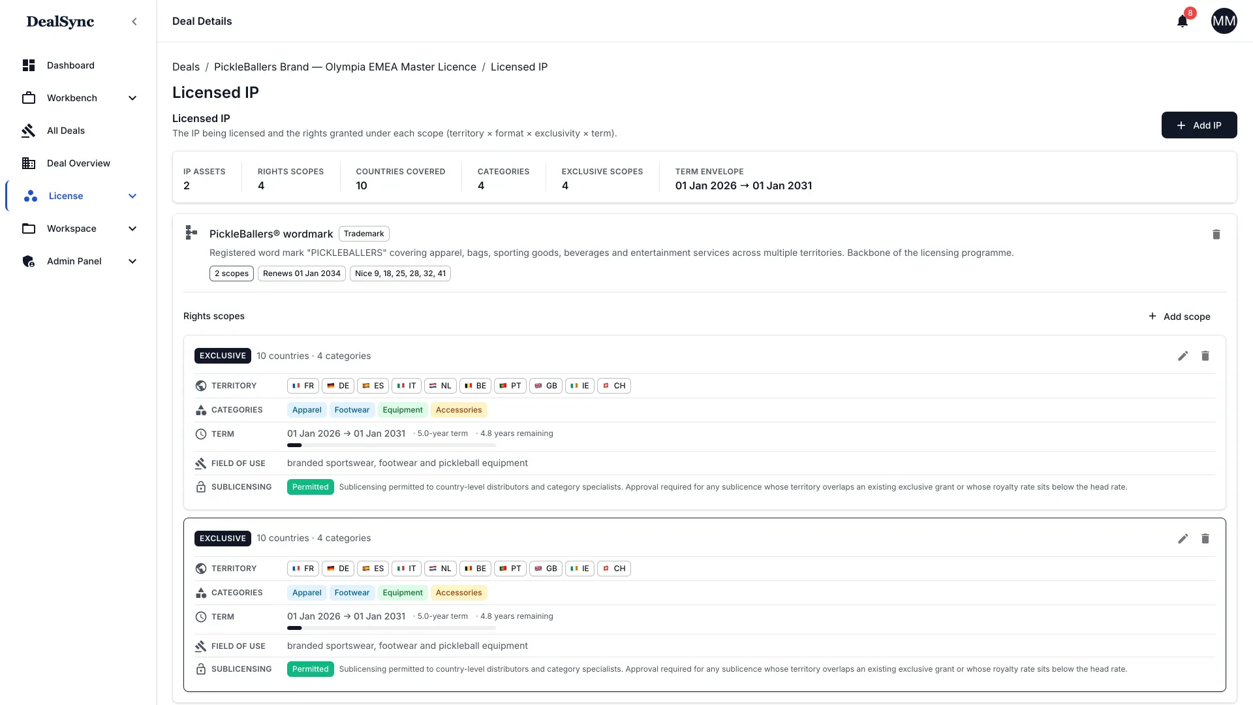1253x705 pixels.
Task: Click Add scope button
Action: click(x=1179, y=317)
